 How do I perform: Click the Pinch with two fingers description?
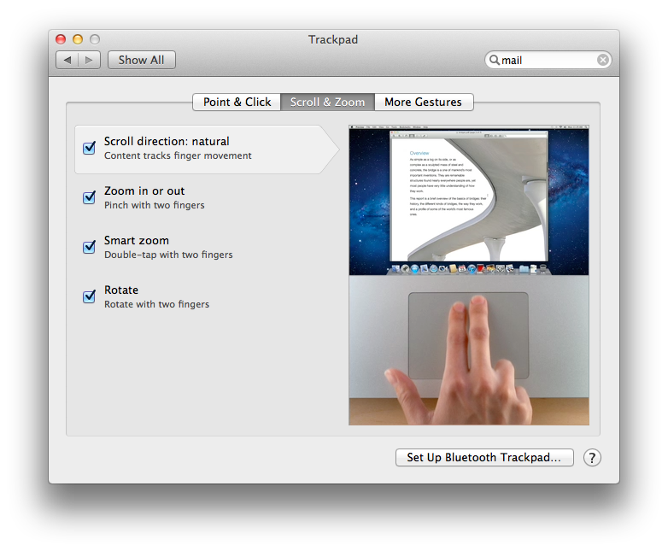coord(155,205)
